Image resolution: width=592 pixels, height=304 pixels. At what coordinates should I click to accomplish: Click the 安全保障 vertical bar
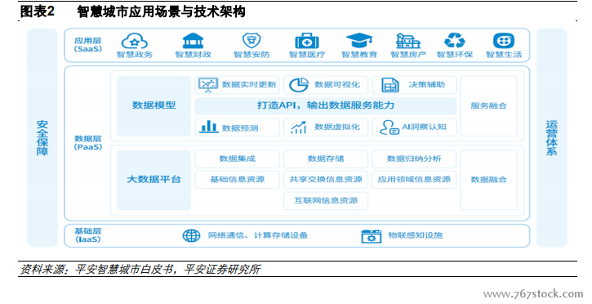click(42, 138)
